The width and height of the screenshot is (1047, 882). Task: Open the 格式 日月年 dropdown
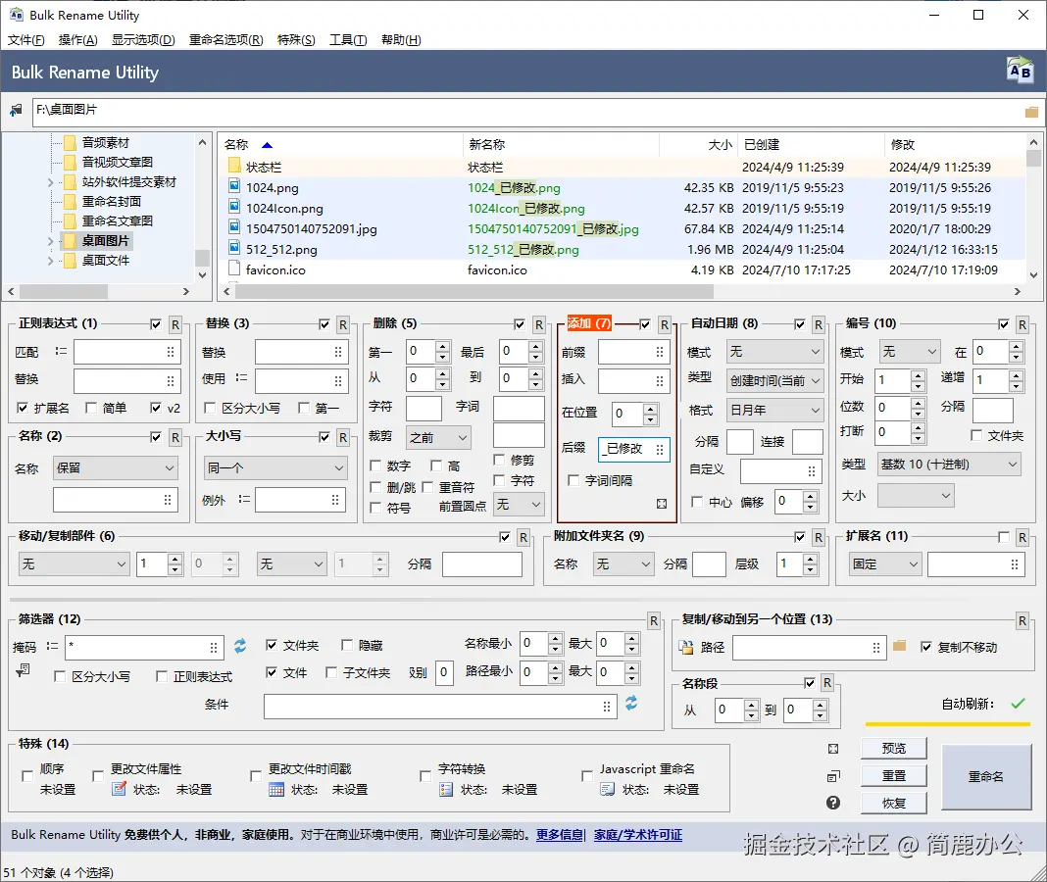[774, 410]
